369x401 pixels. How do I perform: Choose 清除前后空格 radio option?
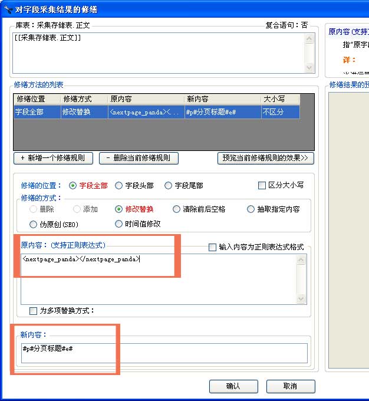[x=177, y=209]
